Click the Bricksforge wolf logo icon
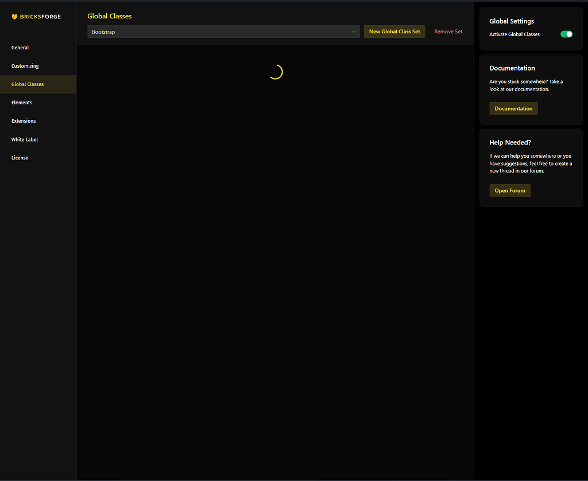Image resolution: width=588 pixels, height=481 pixels. (14, 17)
